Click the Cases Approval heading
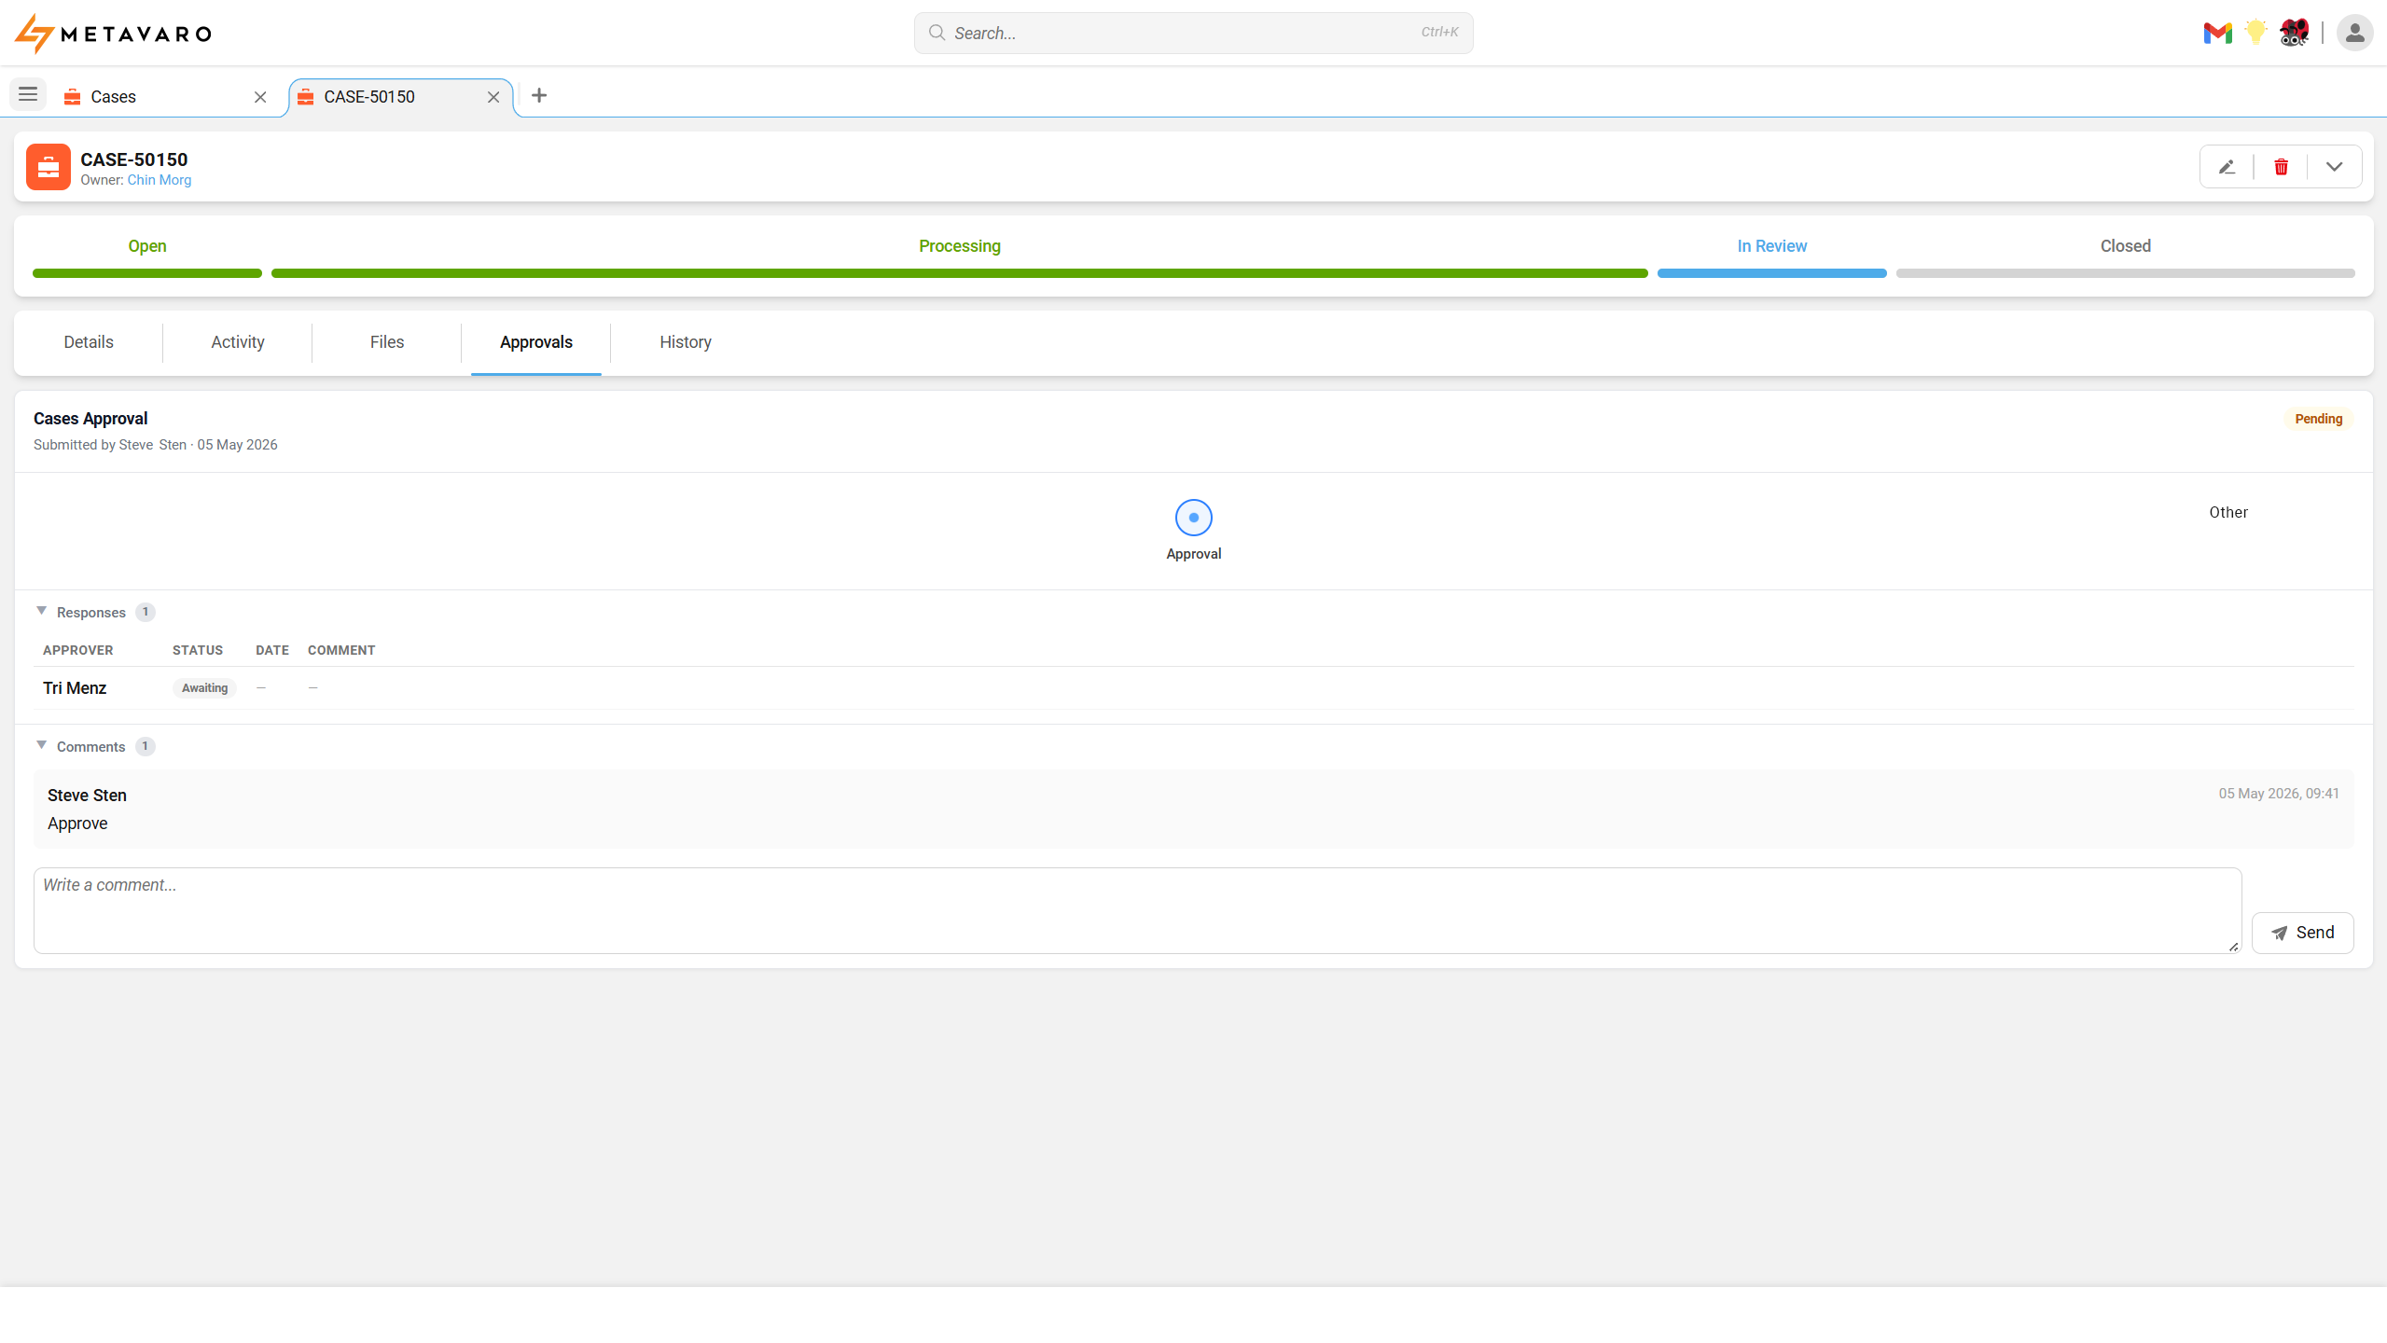Screen dimensions: 2387x1343 90,419
